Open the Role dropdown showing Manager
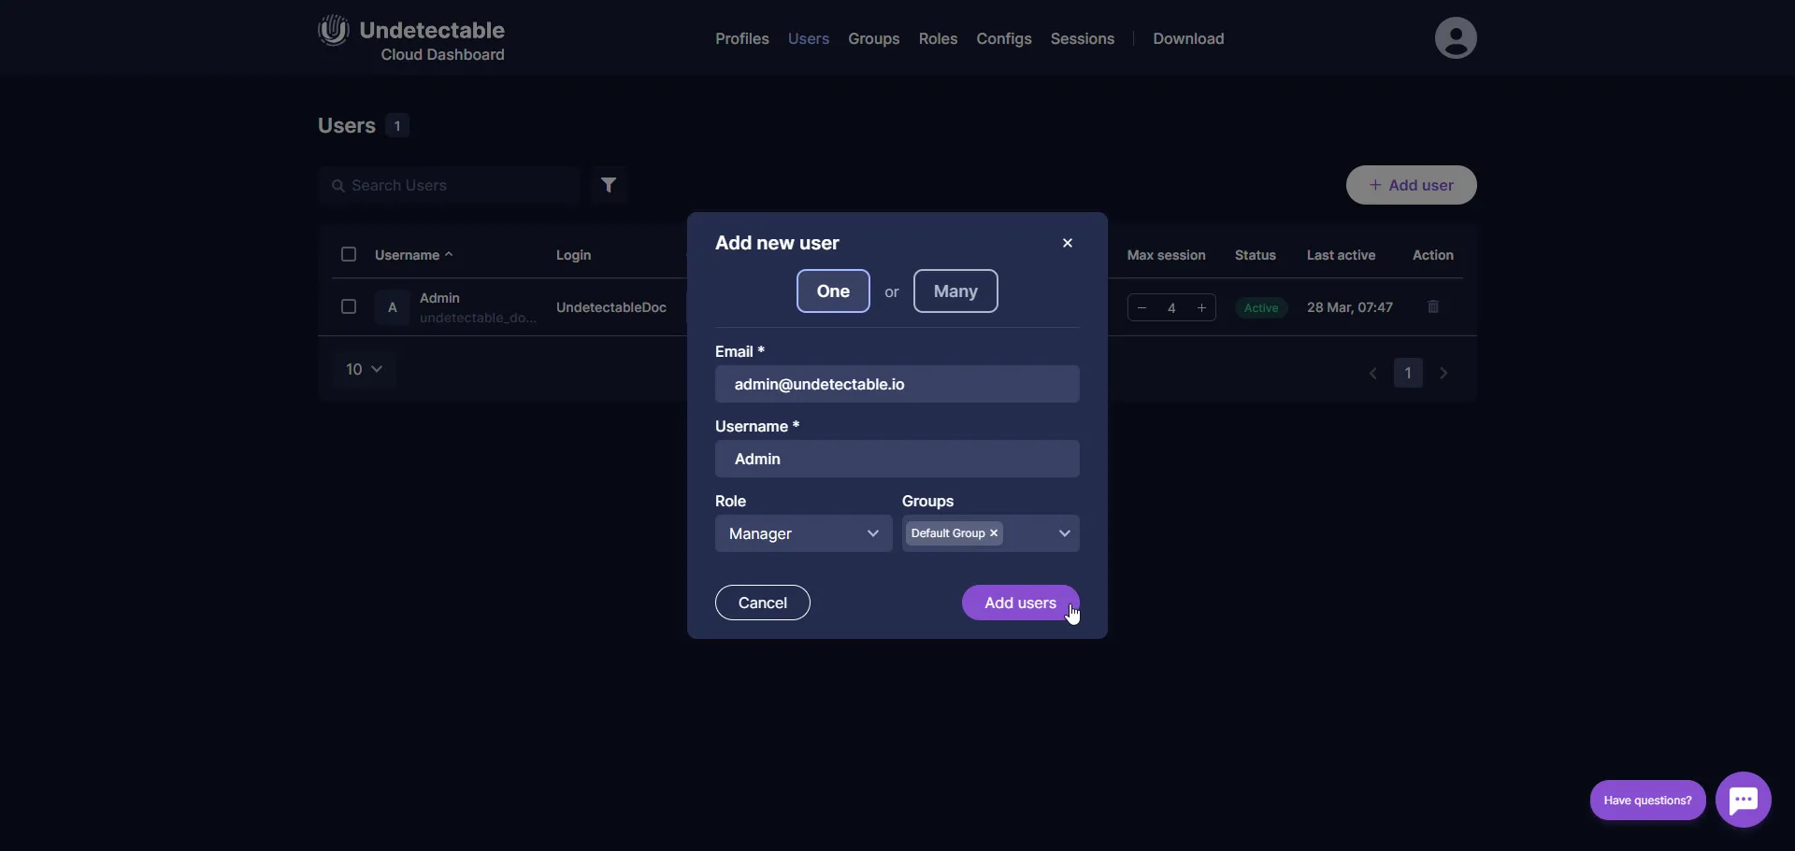 pos(804,533)
